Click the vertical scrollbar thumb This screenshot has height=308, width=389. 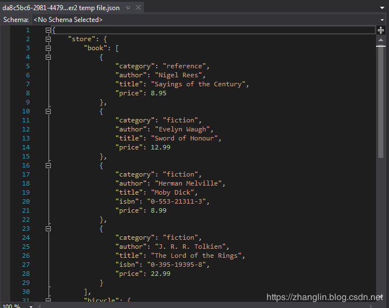tap(381, 102)
